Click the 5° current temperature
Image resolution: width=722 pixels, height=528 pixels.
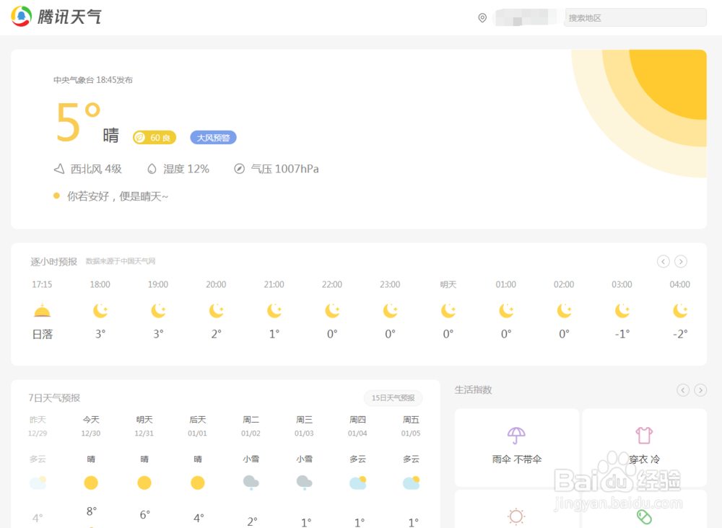tap(78, 121)
